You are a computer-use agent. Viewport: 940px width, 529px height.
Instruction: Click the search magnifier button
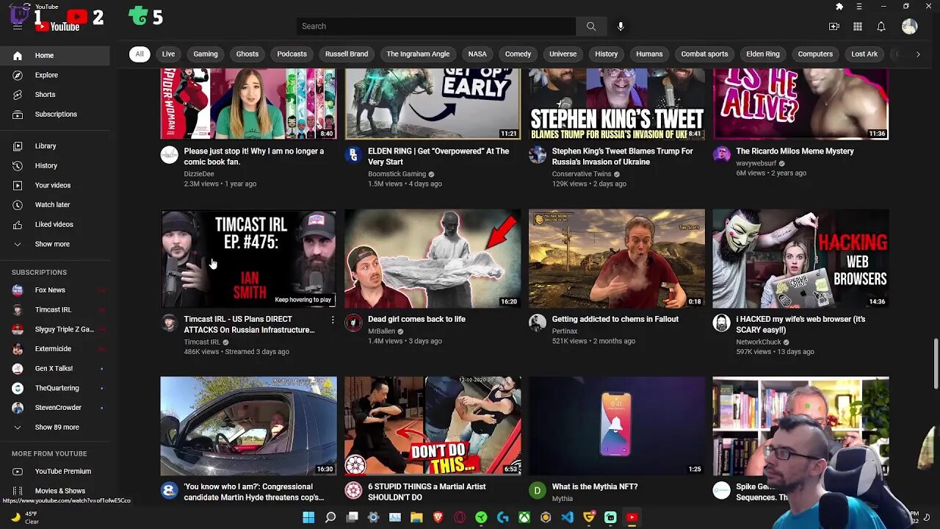point(590,26)
